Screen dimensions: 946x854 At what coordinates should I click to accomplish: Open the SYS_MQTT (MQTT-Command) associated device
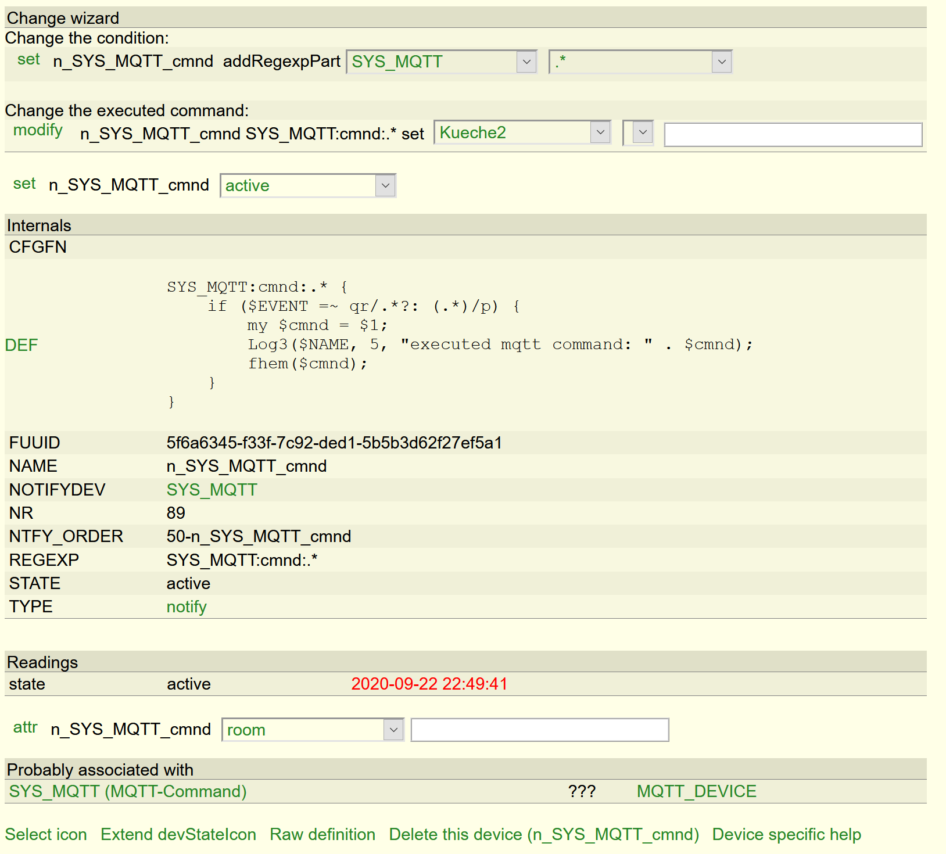pos(128,792)
